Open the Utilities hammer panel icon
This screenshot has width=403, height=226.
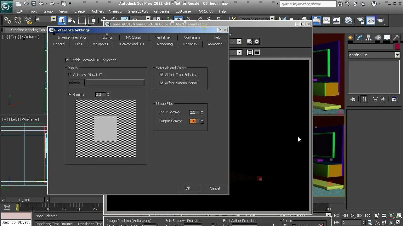pos(396,38)
